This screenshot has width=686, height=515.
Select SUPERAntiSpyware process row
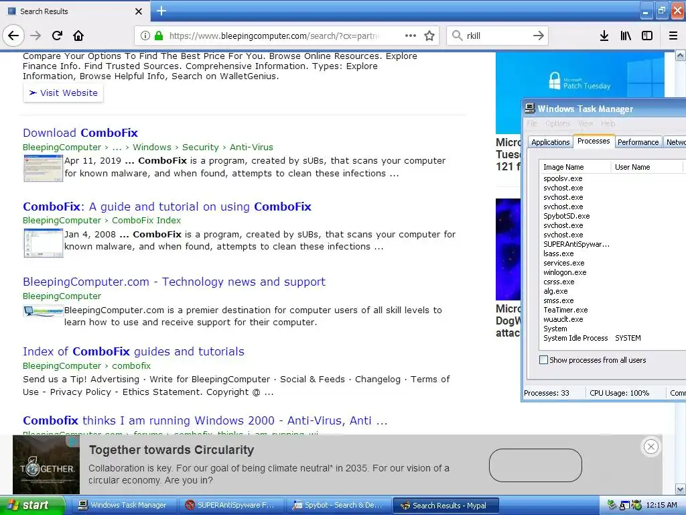[576, 244]
